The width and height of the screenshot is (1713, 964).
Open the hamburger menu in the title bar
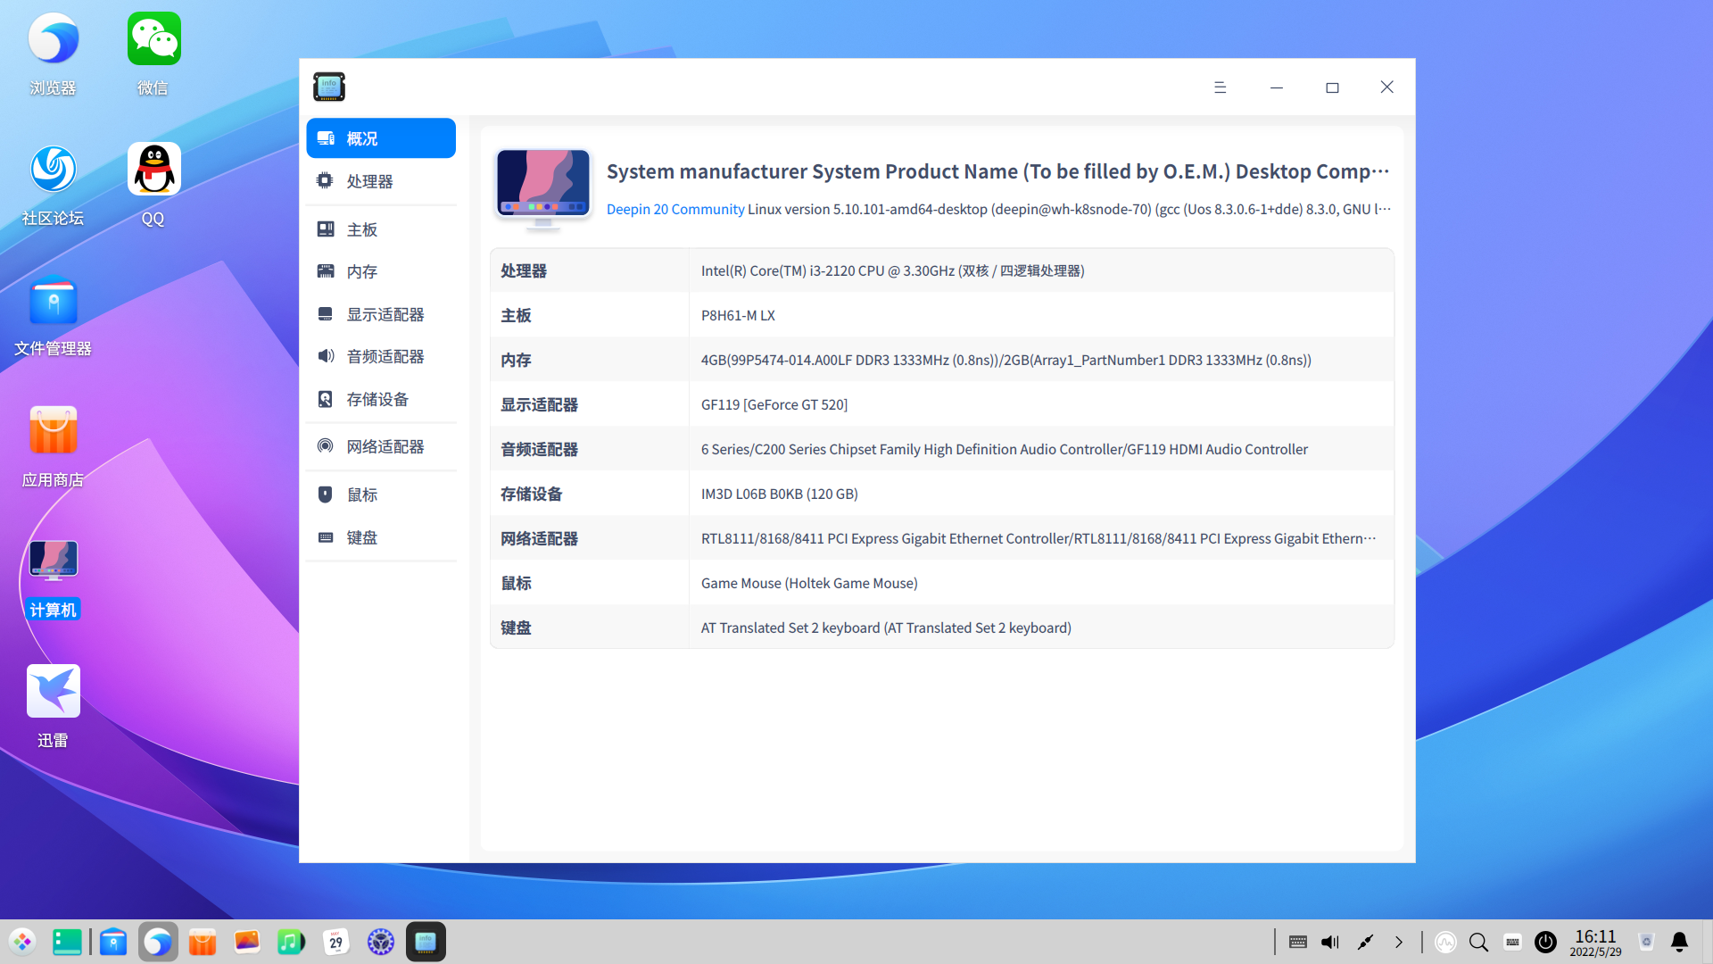pyautogui.click(x=1221, y=87)
